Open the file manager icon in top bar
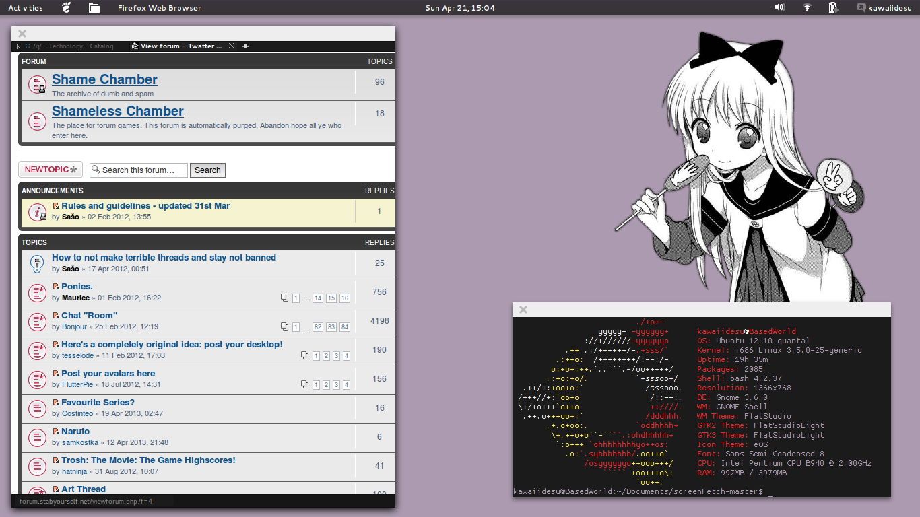 pyautogui.click(x=94, y=8)
